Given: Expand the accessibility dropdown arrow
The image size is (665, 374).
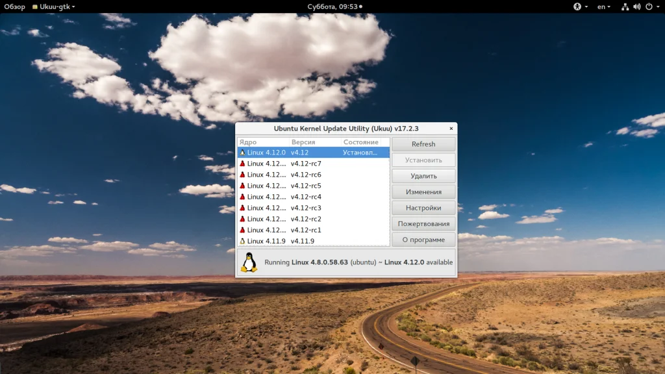Looking at the screenshot, I should pyautogui.click(x=586, y=6).
